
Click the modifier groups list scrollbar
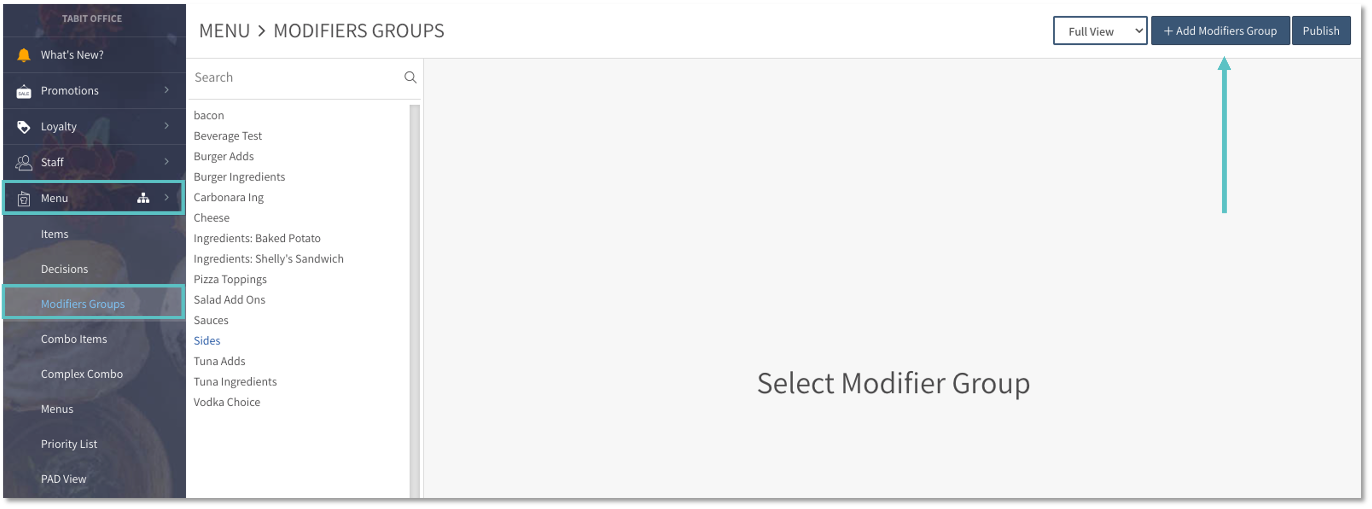[x=414, y=298]
